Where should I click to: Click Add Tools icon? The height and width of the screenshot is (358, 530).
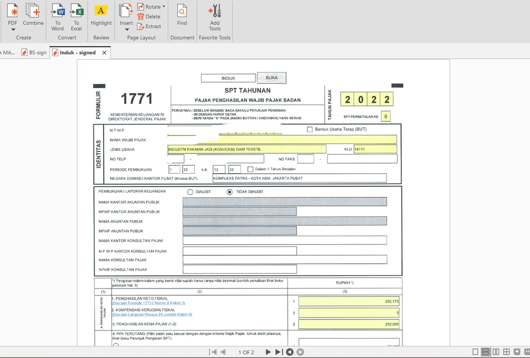(215, 11)
